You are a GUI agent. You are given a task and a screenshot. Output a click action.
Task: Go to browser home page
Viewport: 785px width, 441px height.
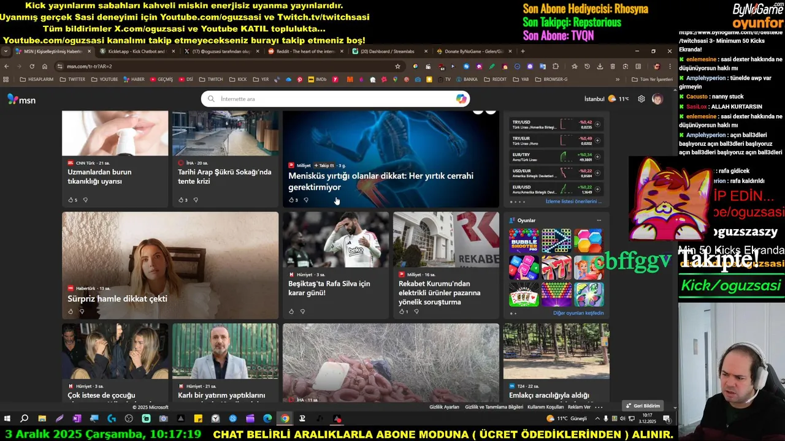[45, 66]
